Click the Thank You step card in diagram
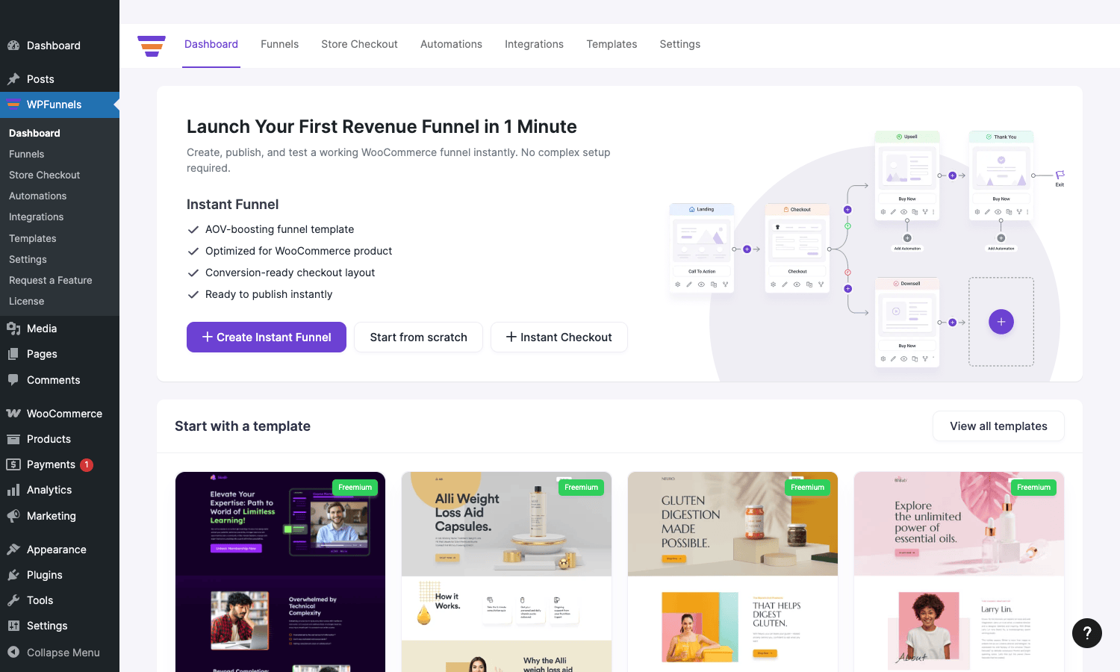The height and width of the screenshot is (672, 1120). (x=1001, y=175)
